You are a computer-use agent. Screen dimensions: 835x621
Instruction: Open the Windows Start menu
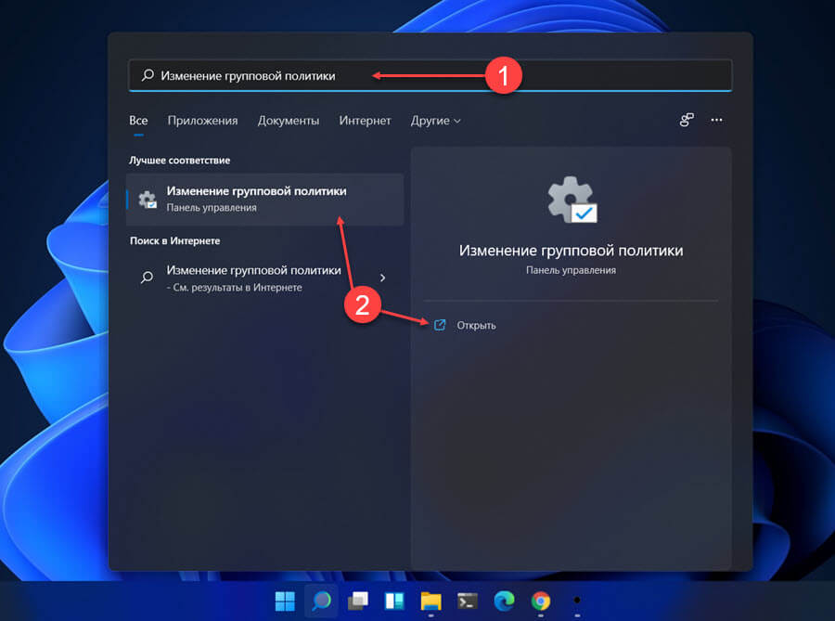[285, 602]
